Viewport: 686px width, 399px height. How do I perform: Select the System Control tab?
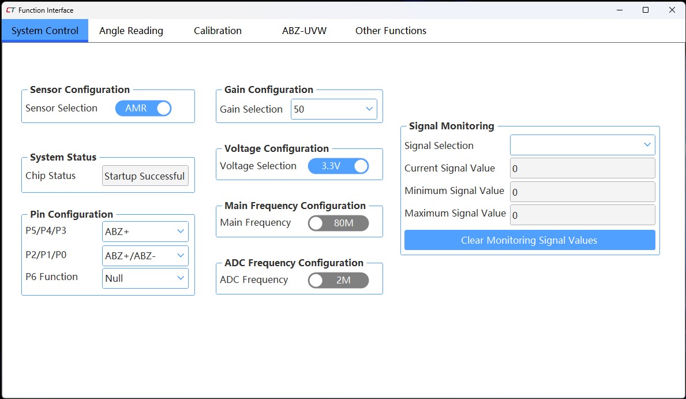(45, 31)
